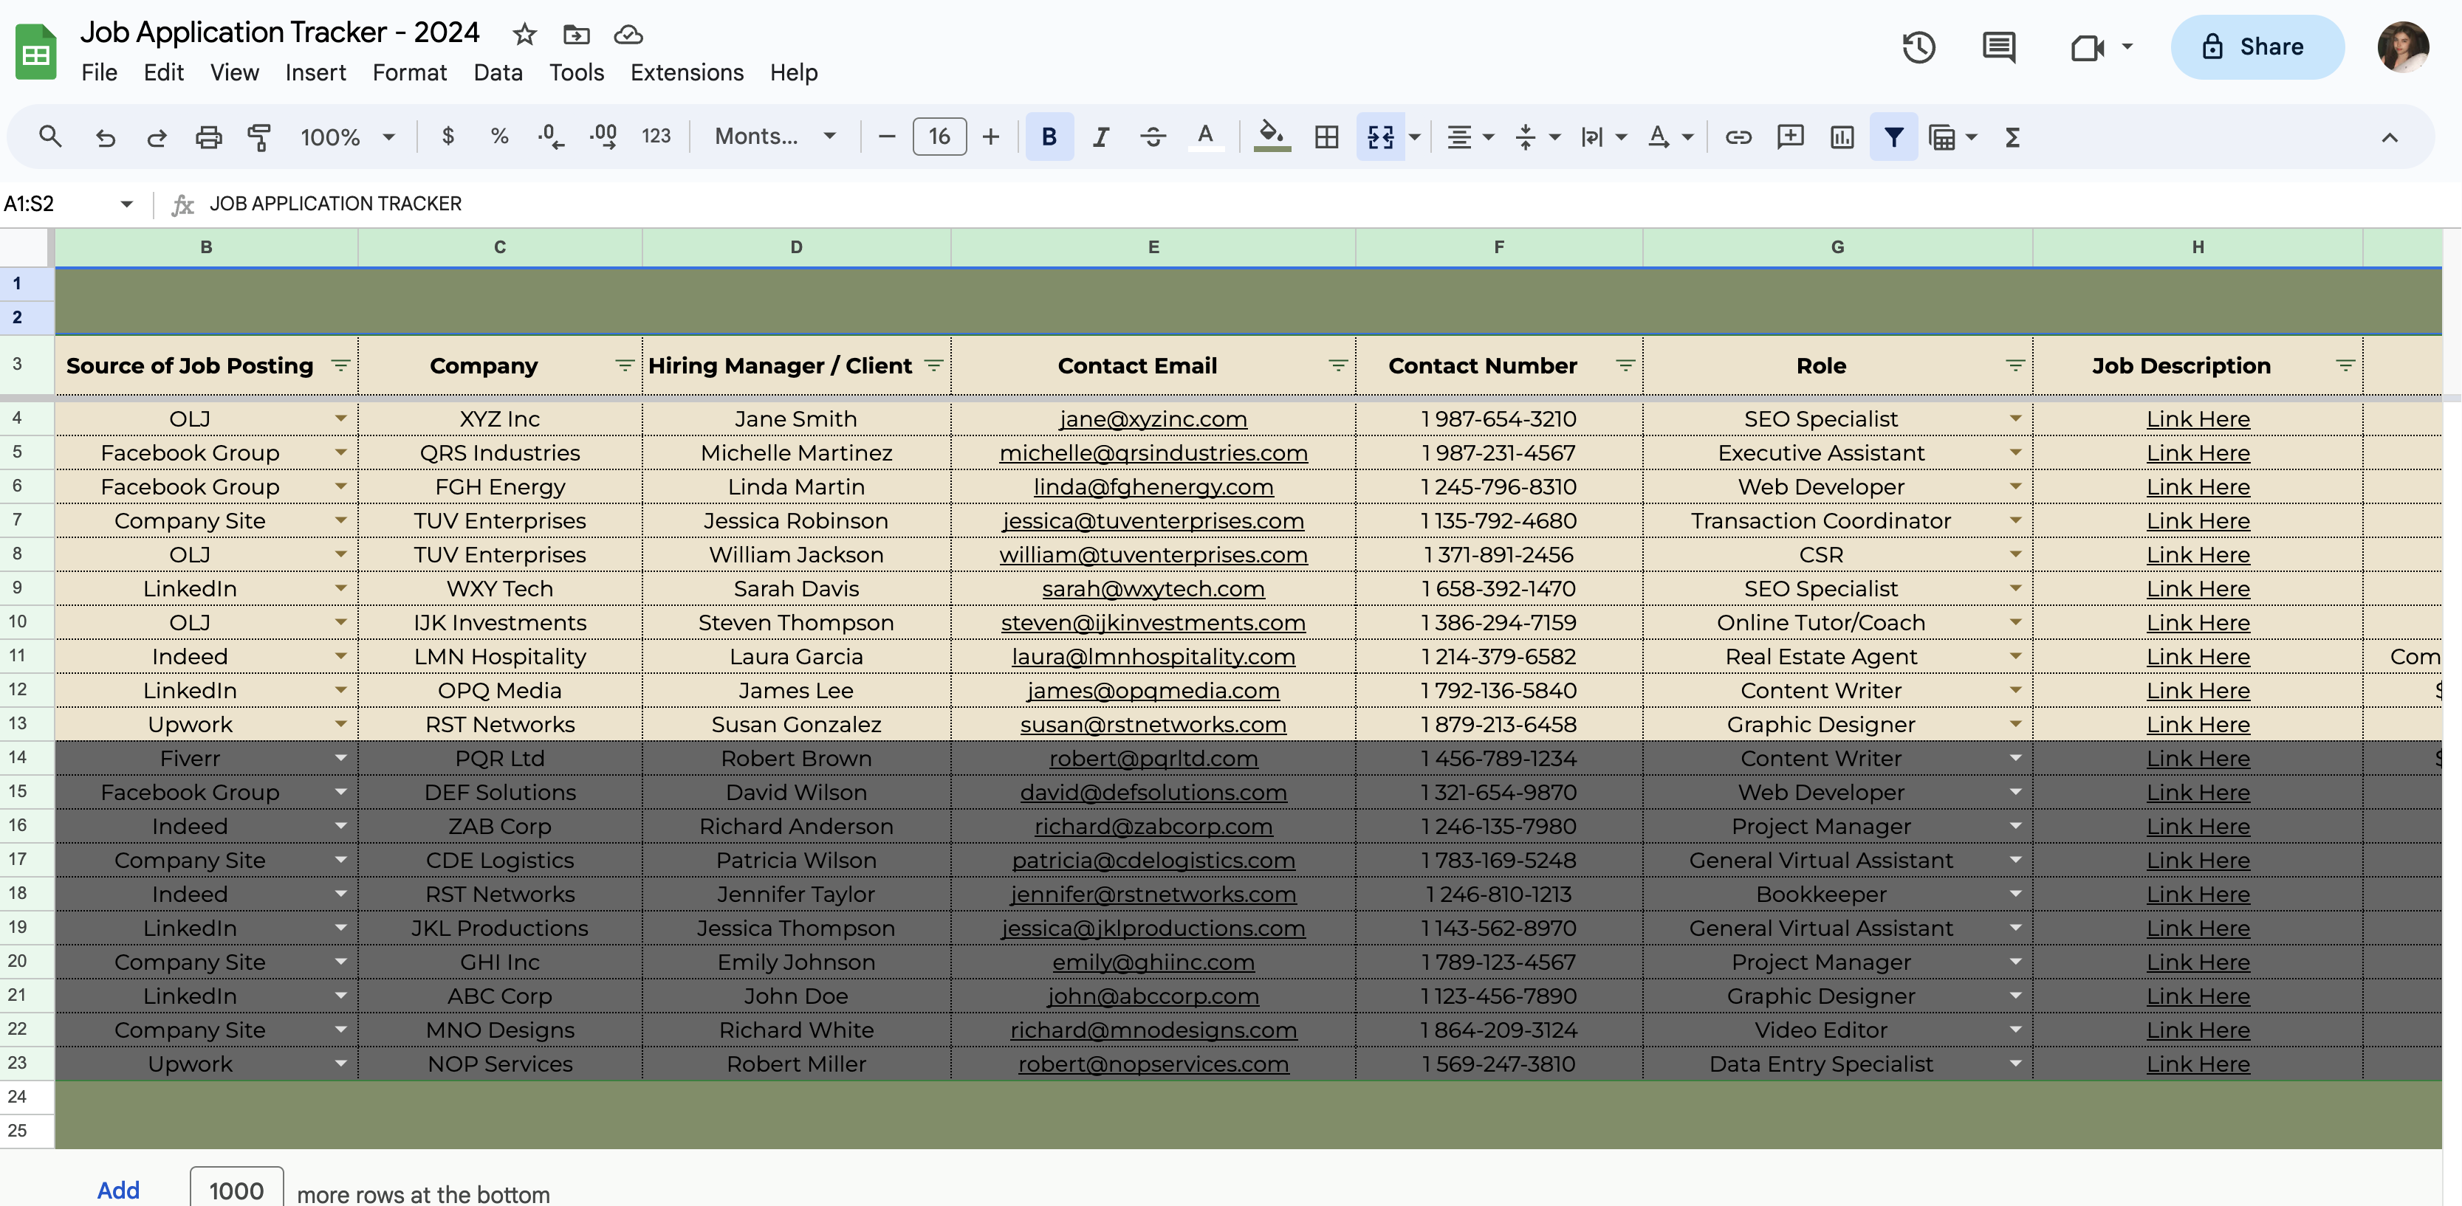Open the Company column filter
Image resolution: width=2462 pixels, height=1206 pixels.
624,366
